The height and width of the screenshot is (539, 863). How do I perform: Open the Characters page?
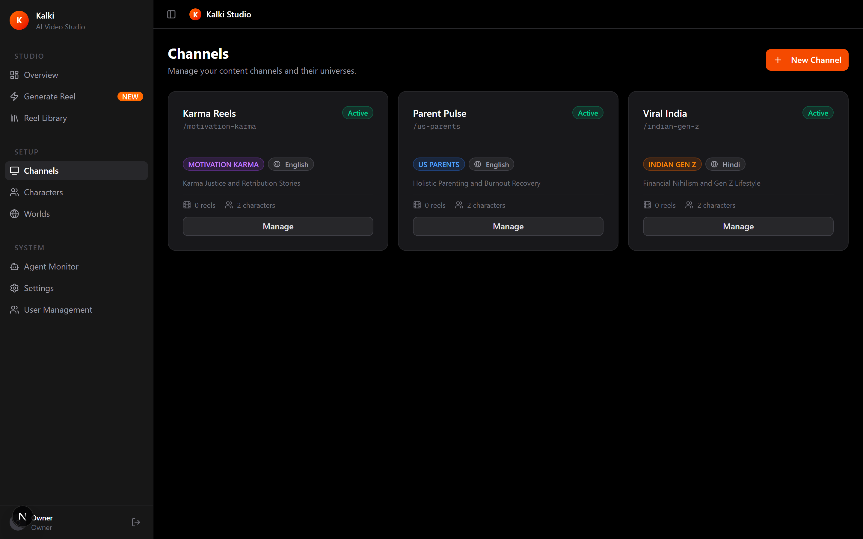tap(76, 193)
